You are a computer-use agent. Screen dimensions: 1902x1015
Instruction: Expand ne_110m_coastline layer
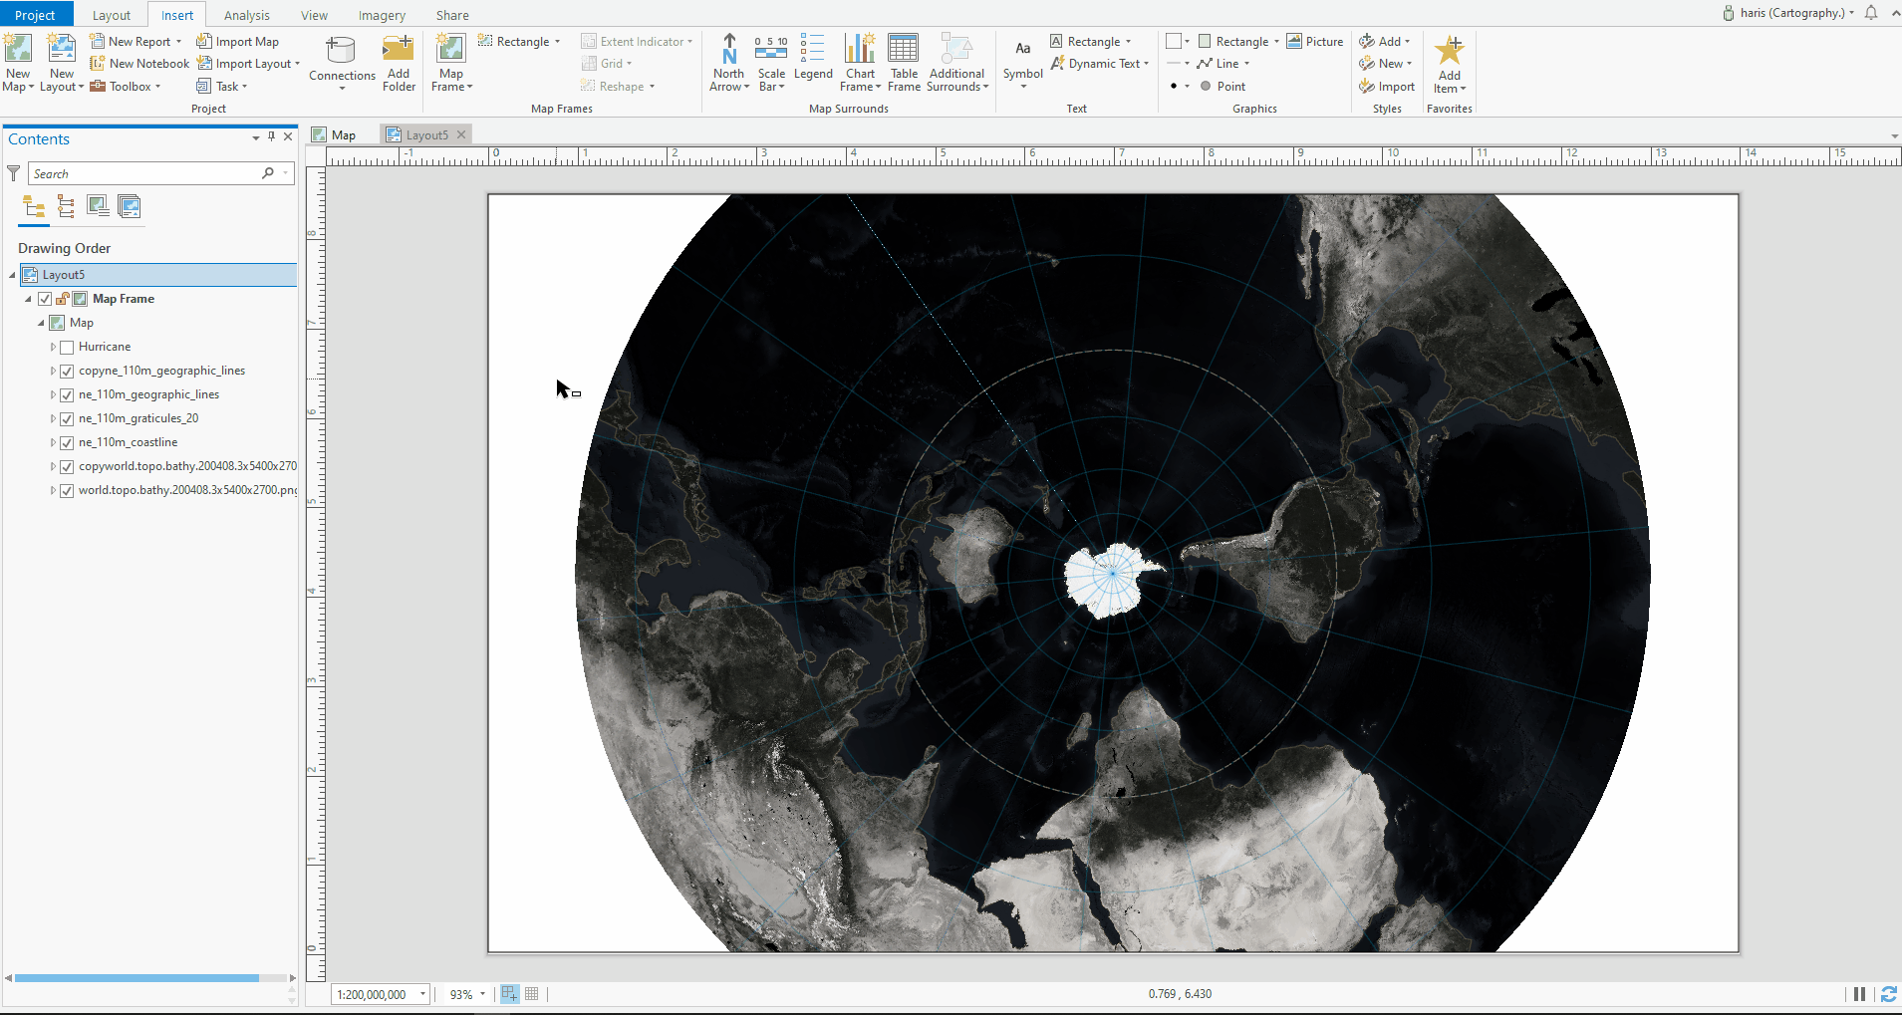tap(53, 442)
